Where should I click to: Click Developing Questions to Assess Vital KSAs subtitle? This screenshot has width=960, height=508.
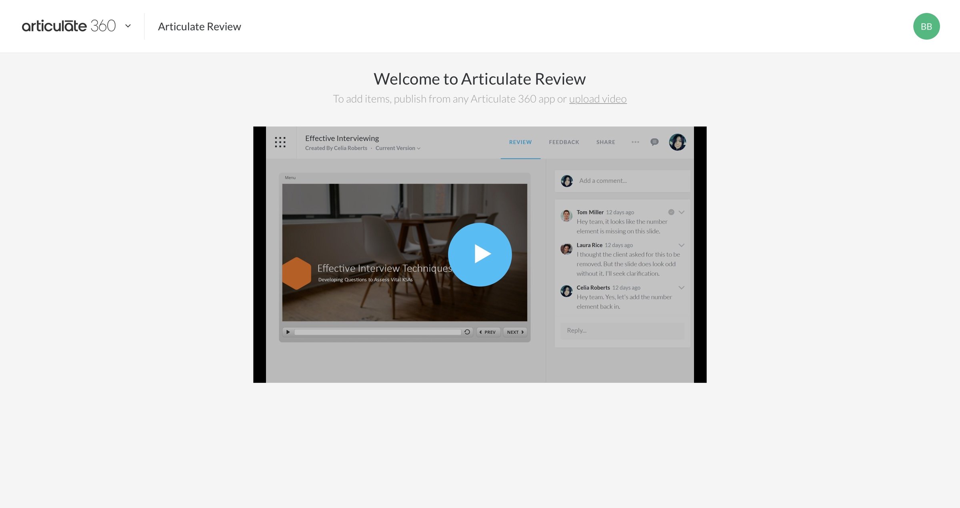point(365,280)
